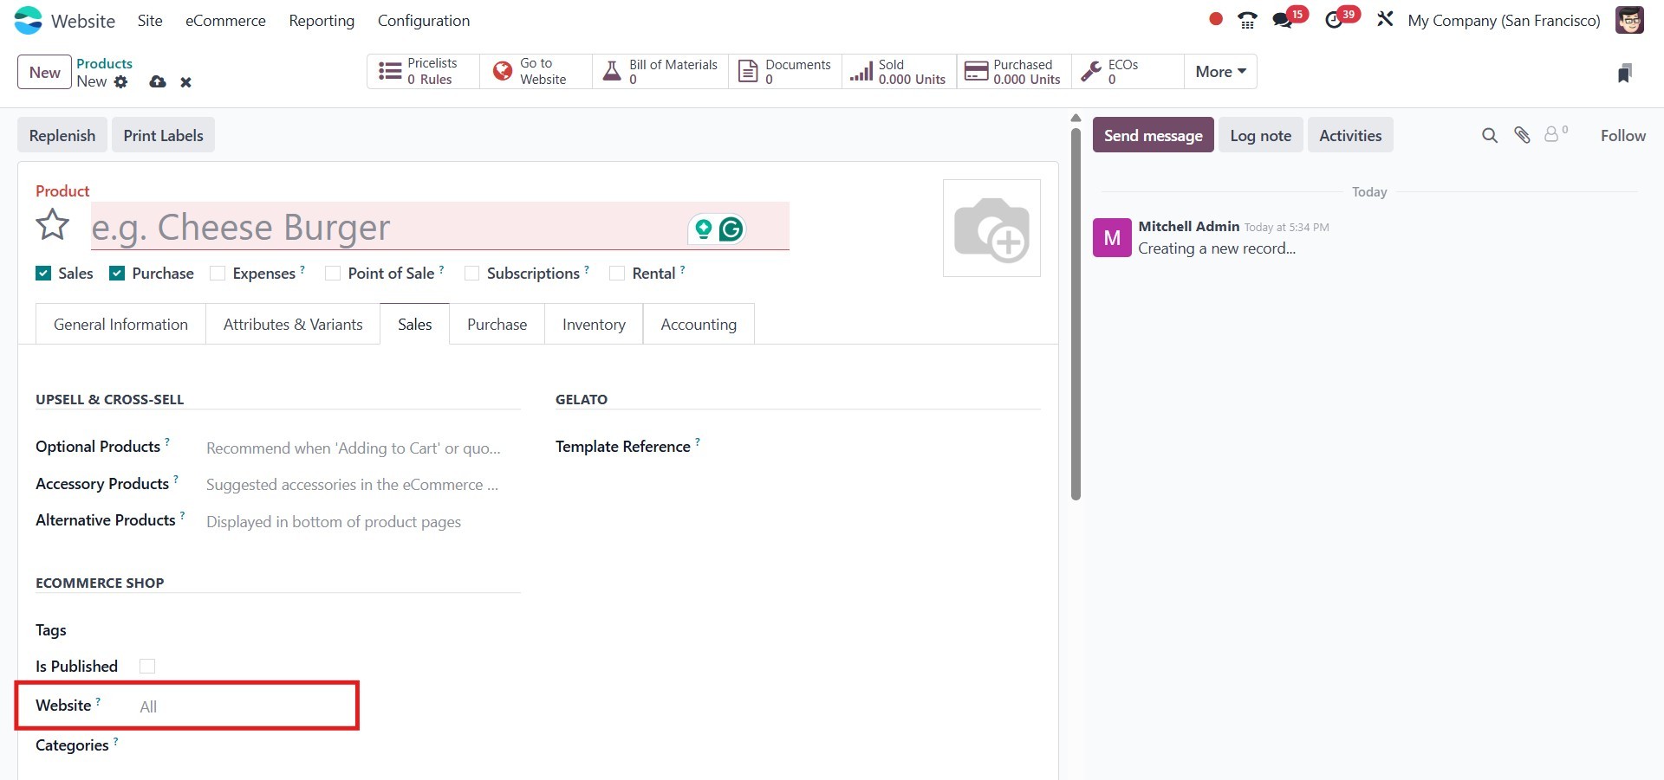Click the Grammarly icon in the name field
The width and height of the screenshot is (1664, 780).
pyautogui.click(x=731, y=229)
